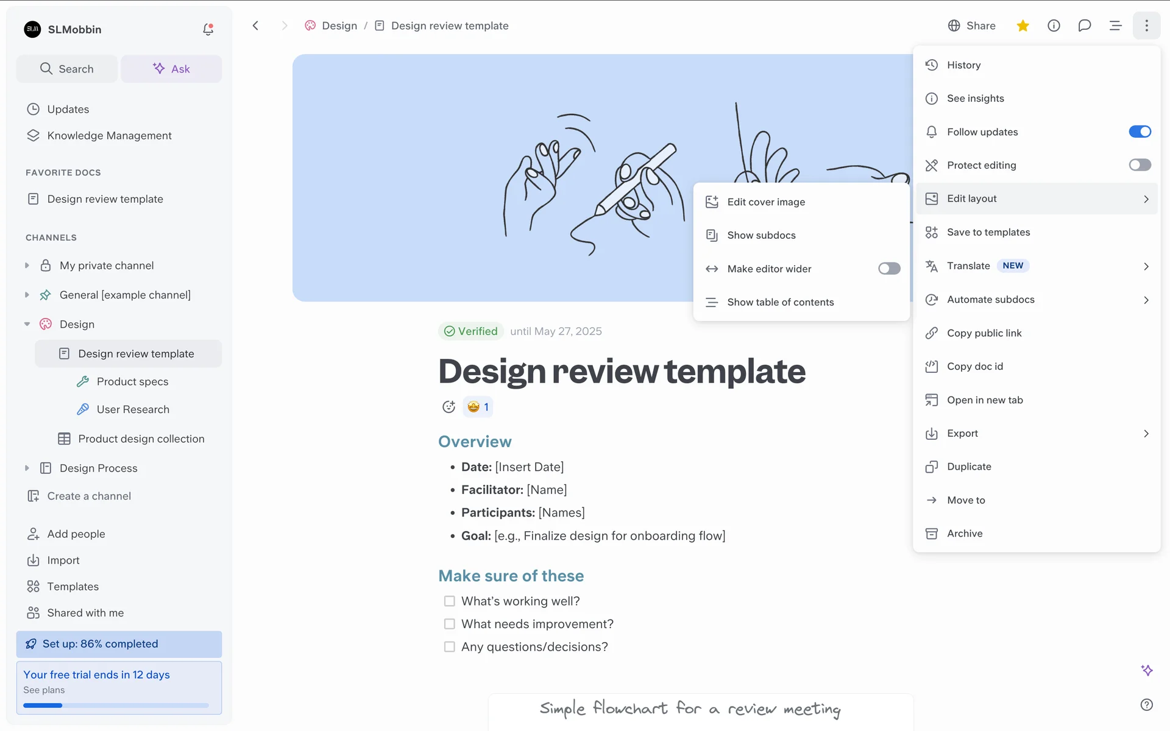Click the help question mark icon
Viewport: 1170px width, 731px height.
pyautogui.click(x=1146, y=705)
